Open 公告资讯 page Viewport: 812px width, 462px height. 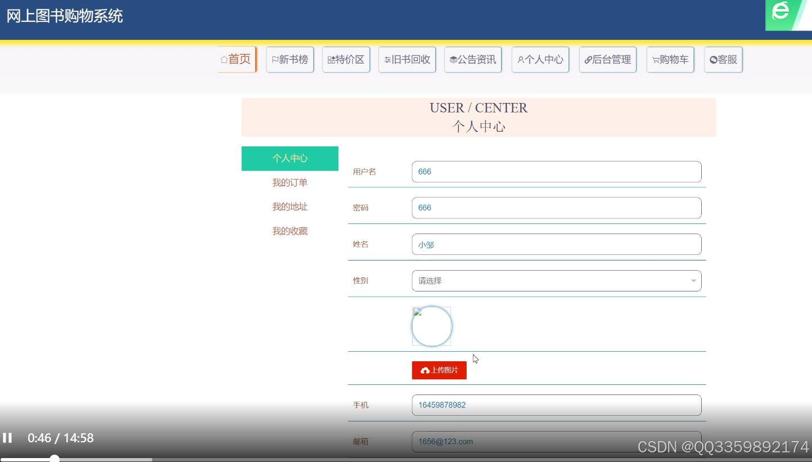point(473,60)
